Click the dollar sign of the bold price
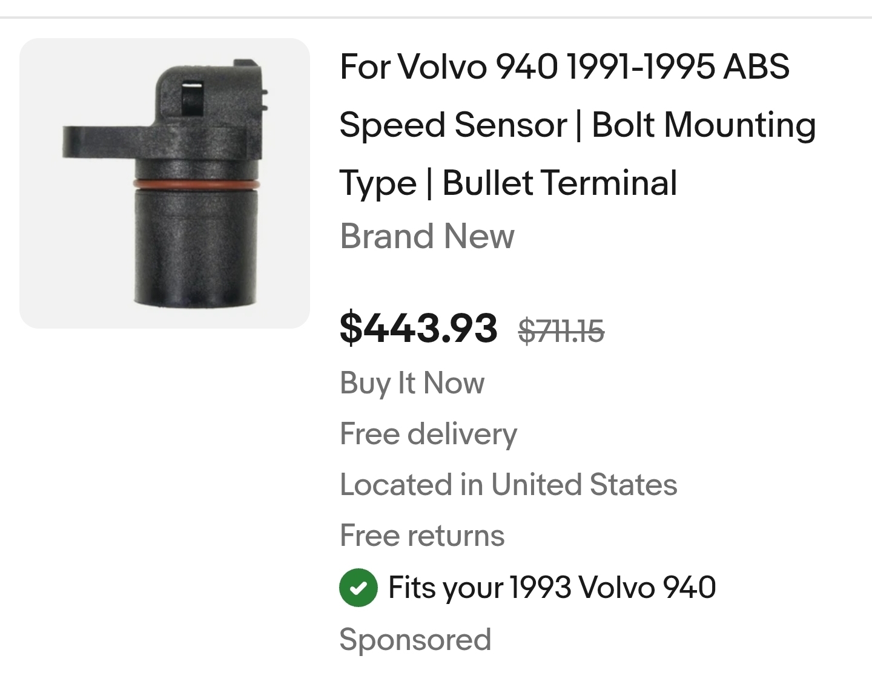The image size is (872, 673). point(349,329)
